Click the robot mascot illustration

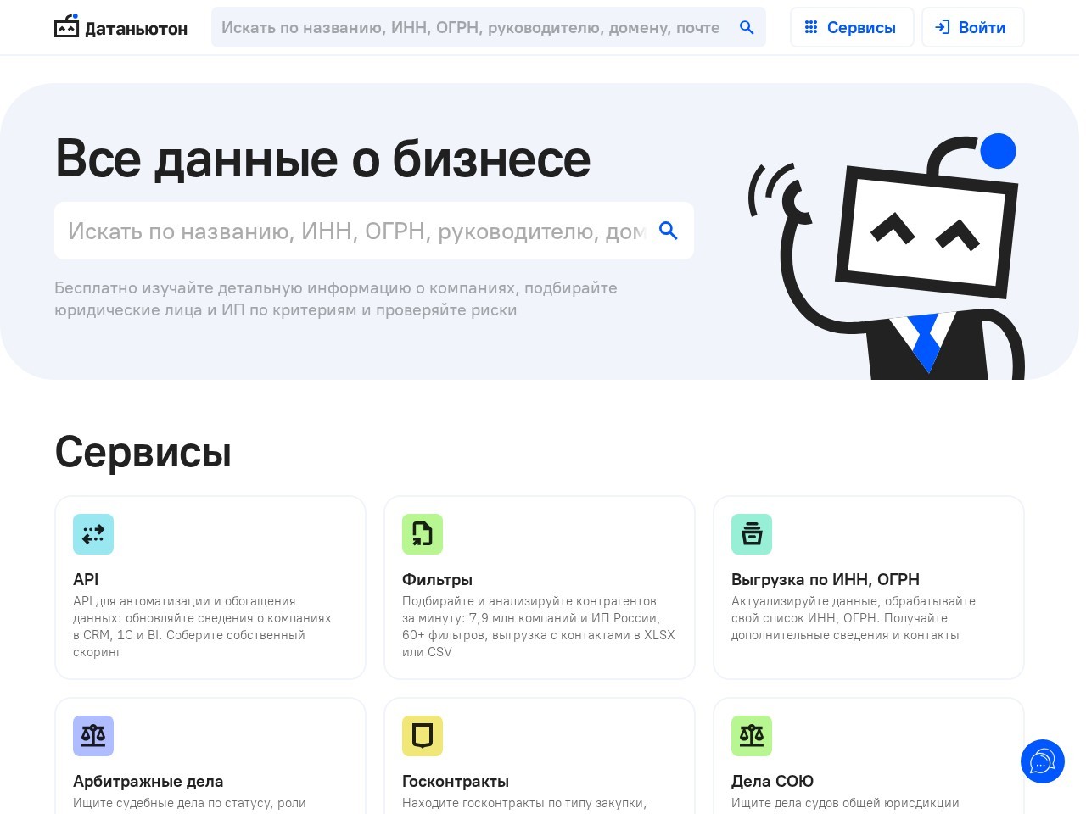(886, 256)
